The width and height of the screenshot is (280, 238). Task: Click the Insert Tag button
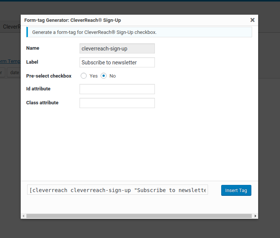236,190
